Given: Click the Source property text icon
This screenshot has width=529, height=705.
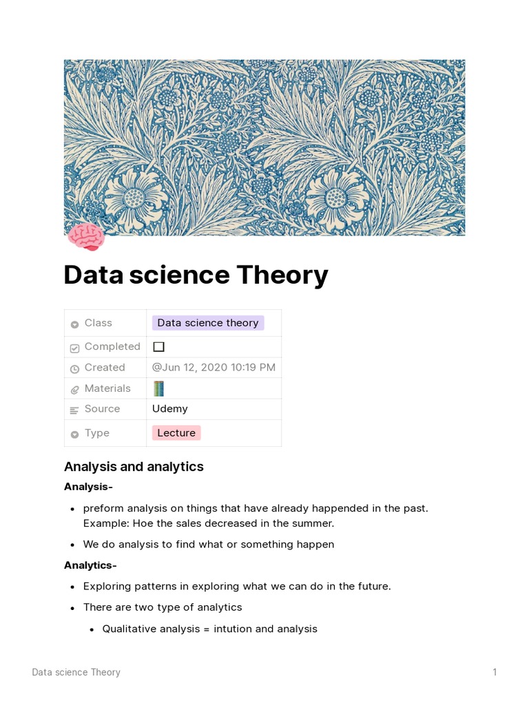Looking at the screenshot, I should pos(74,410).
